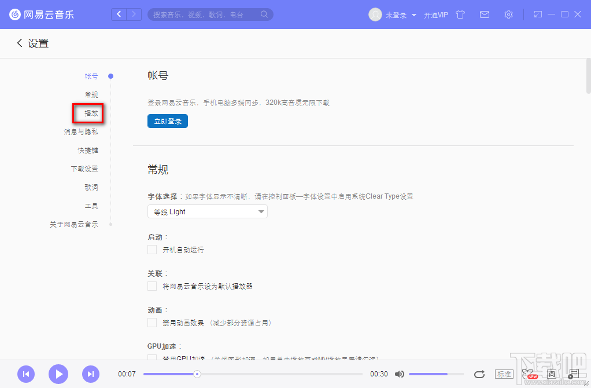Open the current playlist icon
The image size is (591, 388).
tap(574, 374)
